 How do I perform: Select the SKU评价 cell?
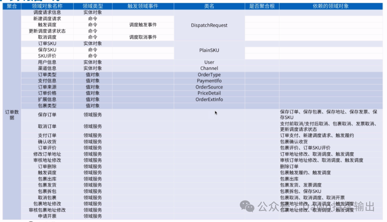47,56
